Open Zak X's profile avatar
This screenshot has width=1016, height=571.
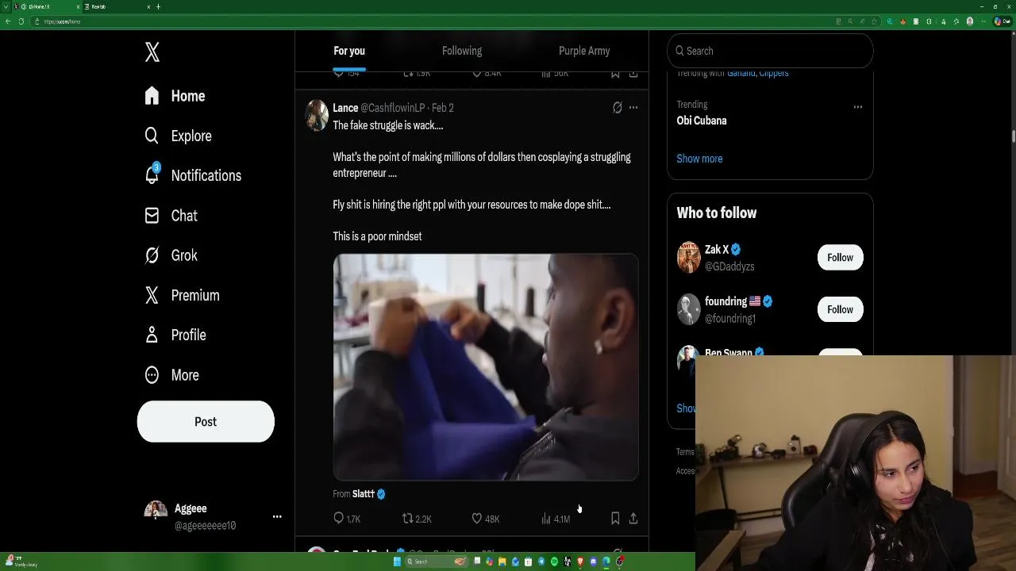click(x=688, y=258)
